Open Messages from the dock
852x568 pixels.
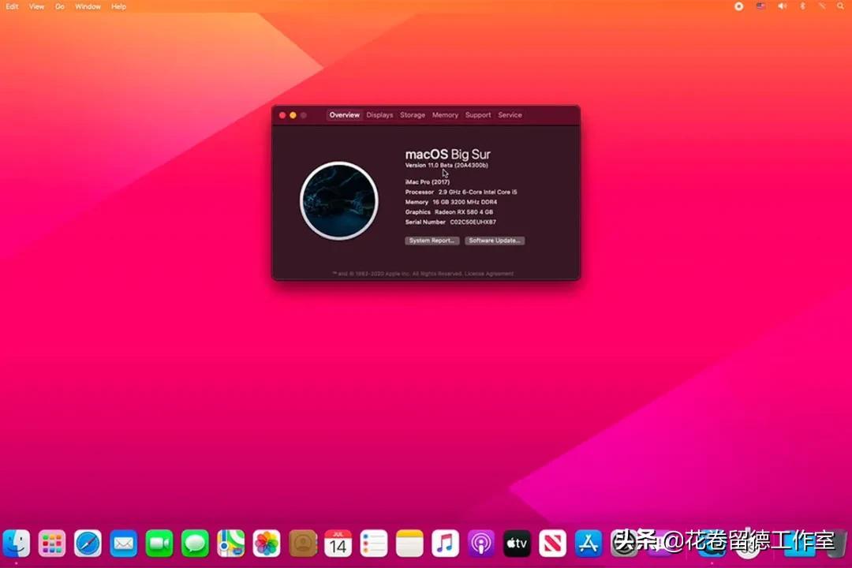(x=195, y=543)
